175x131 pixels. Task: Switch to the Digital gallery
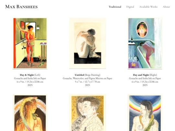click(x=130, y=7)
